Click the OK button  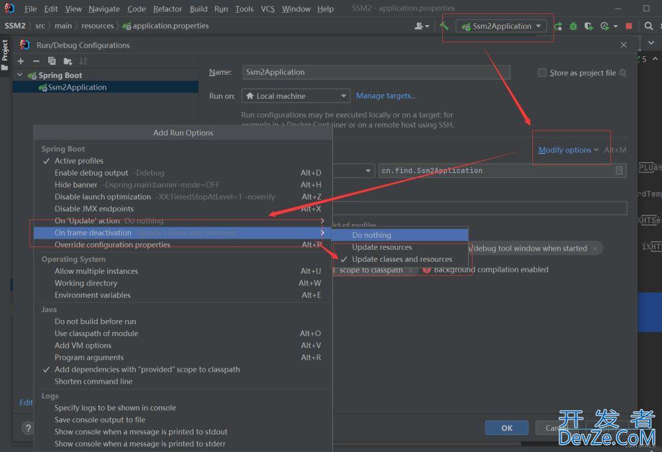[x=506, y=428]
